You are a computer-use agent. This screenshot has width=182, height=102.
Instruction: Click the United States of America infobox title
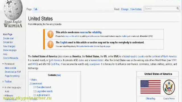click(x=158, y=74)
